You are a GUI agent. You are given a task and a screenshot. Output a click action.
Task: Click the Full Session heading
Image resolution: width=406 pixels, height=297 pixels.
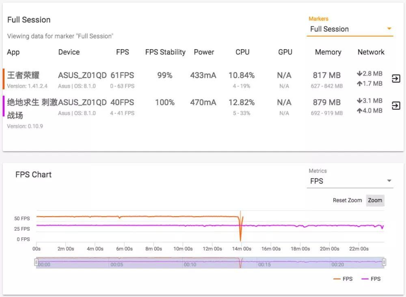click(x=29, y=20)
